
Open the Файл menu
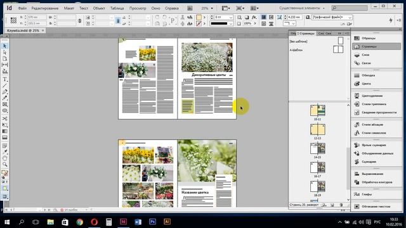[x=22, y=8]
